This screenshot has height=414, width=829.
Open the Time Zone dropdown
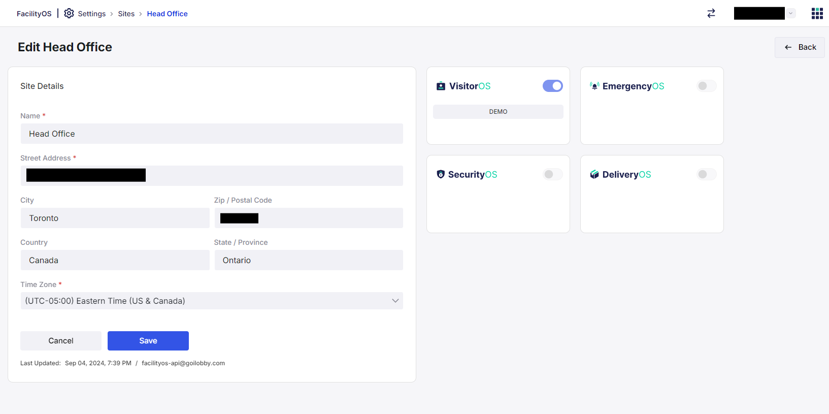tap(212, 301)
